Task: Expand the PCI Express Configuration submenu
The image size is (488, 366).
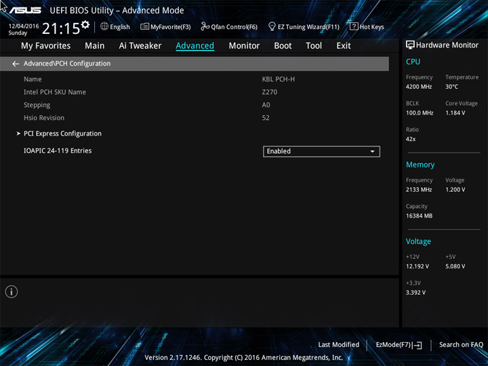Action: click(18, 134)
